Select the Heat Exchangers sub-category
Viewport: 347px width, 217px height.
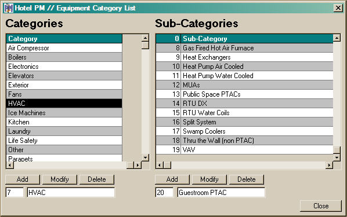pyautogui.click(x=244, y=57)
